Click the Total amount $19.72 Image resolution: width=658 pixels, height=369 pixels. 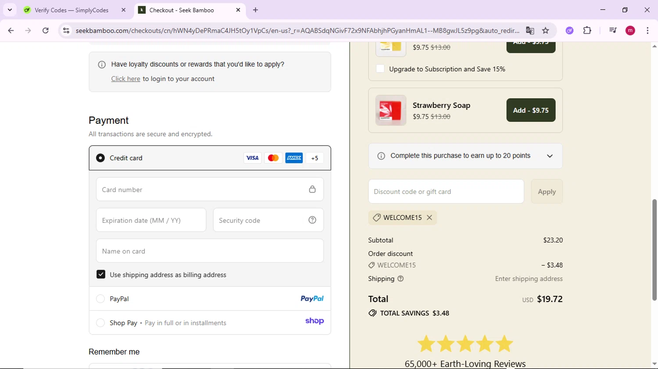(x=550, y=299)
